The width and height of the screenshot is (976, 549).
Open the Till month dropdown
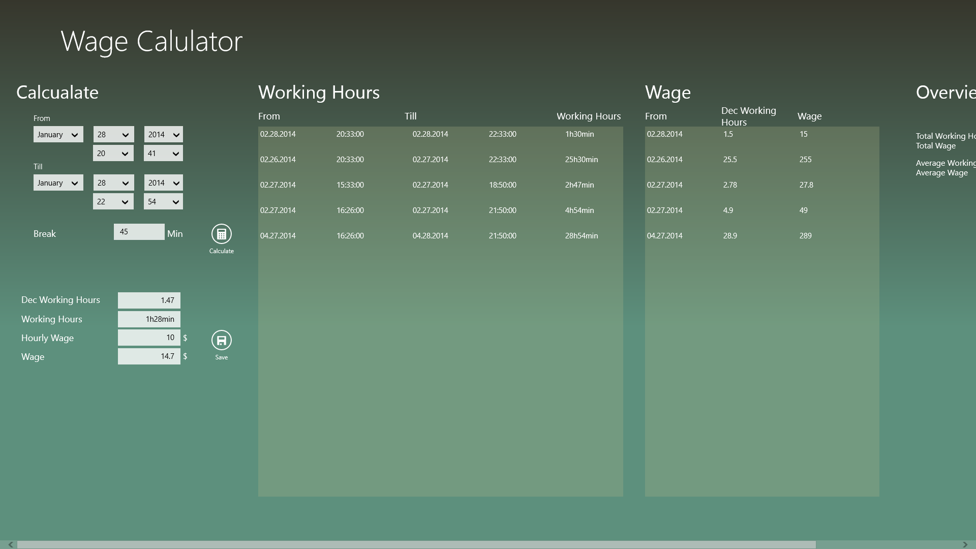click(x=58, y=183)
